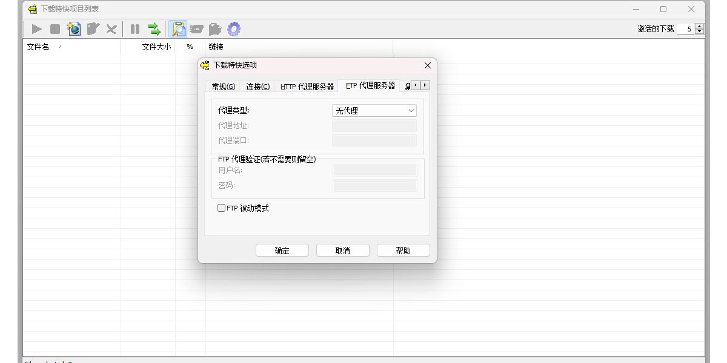Sort list by 文件名 column header
727x363 pixels.
(x=72, y=47)
